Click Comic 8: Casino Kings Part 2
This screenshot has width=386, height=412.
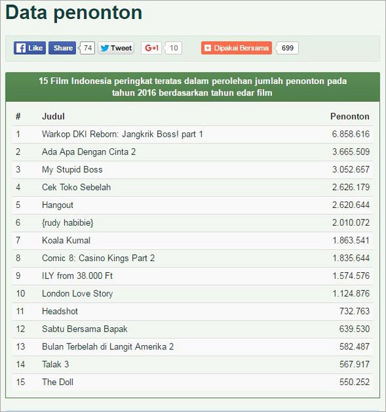click(98, 258)
